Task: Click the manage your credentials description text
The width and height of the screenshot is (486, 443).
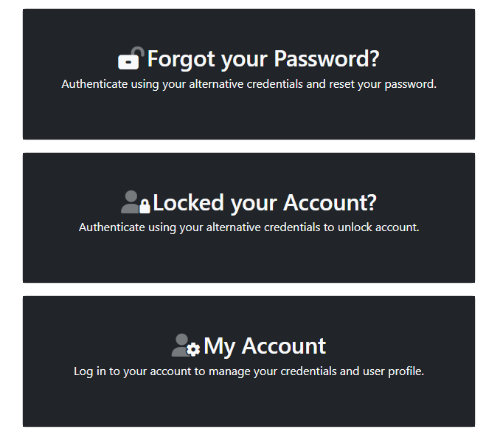Action: tap(249, 371)
